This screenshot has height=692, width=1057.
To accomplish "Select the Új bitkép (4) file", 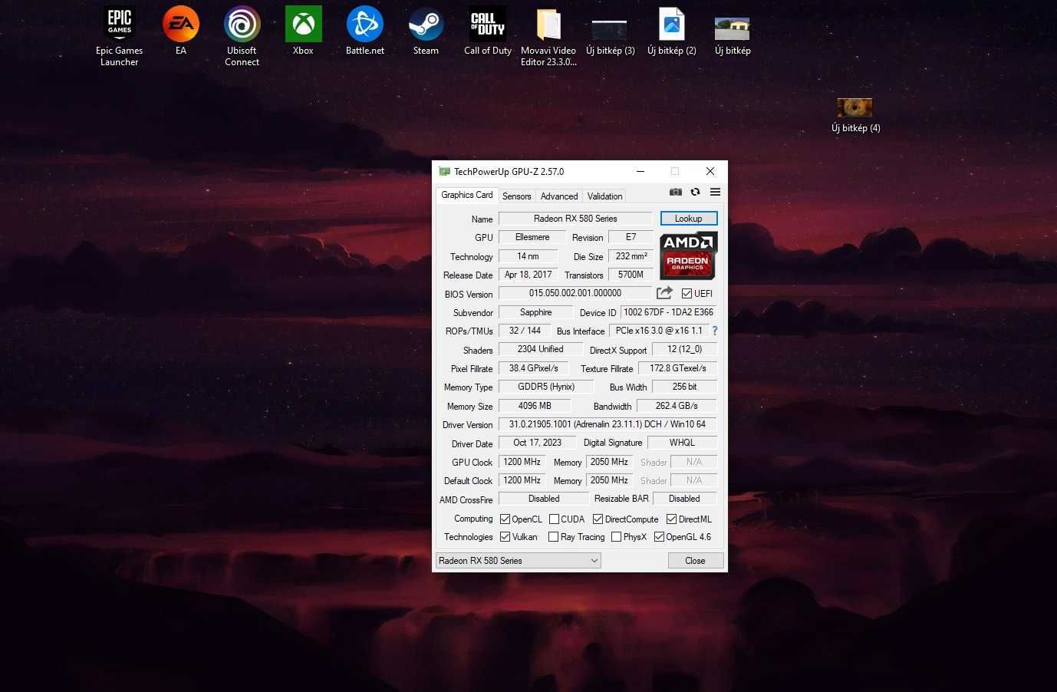I will point(855,115).
